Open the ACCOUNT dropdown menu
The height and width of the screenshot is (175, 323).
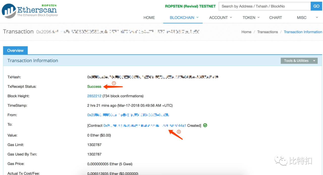(x=221, y=18)
